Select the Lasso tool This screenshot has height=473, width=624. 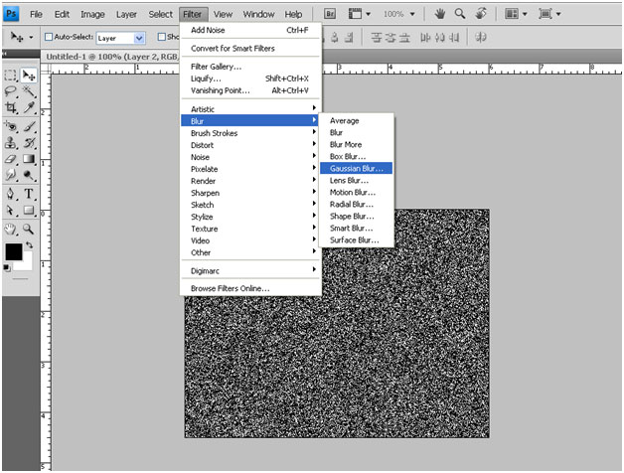[11, 91]
